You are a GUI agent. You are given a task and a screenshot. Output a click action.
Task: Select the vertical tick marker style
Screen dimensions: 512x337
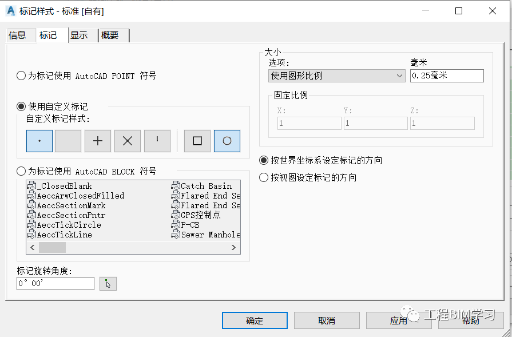[x=157, y=141]
